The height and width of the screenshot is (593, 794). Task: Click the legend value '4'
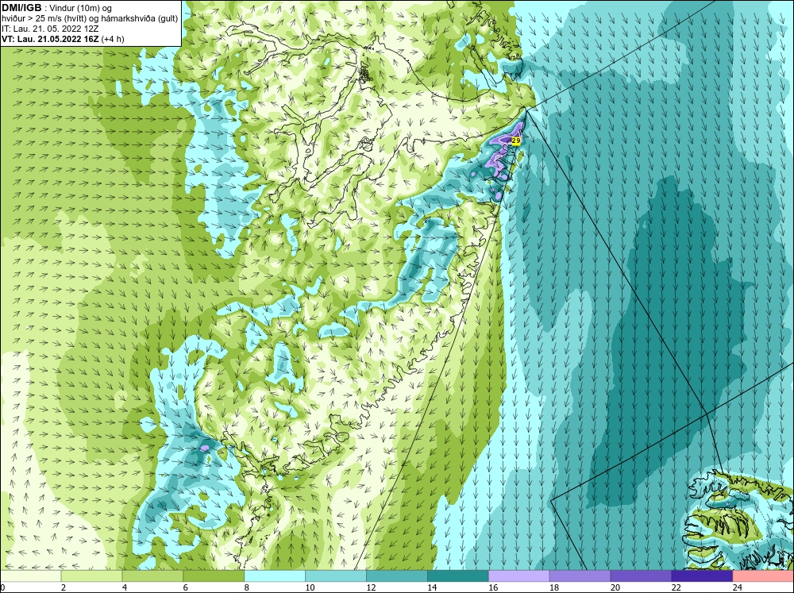(125, 587)
